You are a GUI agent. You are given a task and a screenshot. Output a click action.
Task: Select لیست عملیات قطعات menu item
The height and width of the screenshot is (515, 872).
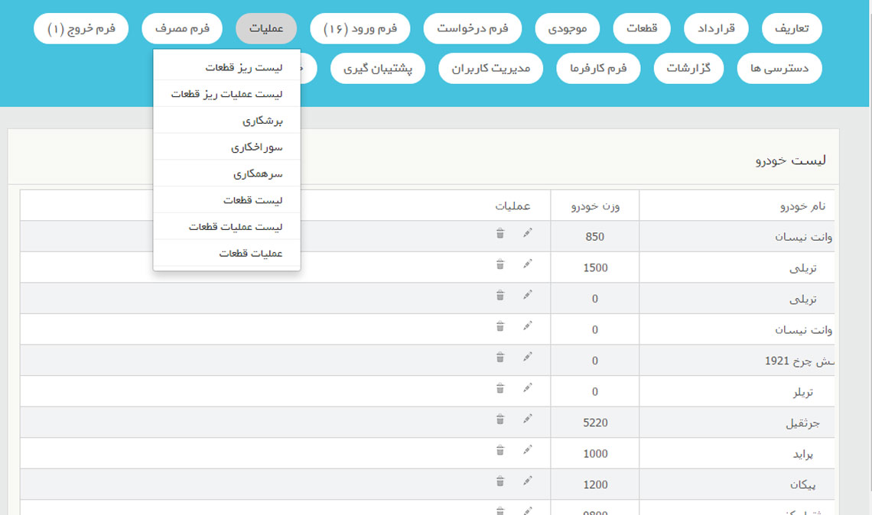tap(227, 227)
